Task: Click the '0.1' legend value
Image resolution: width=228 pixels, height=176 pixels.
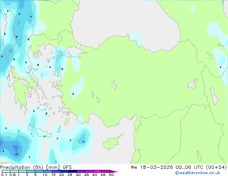Action: (4, 175)
